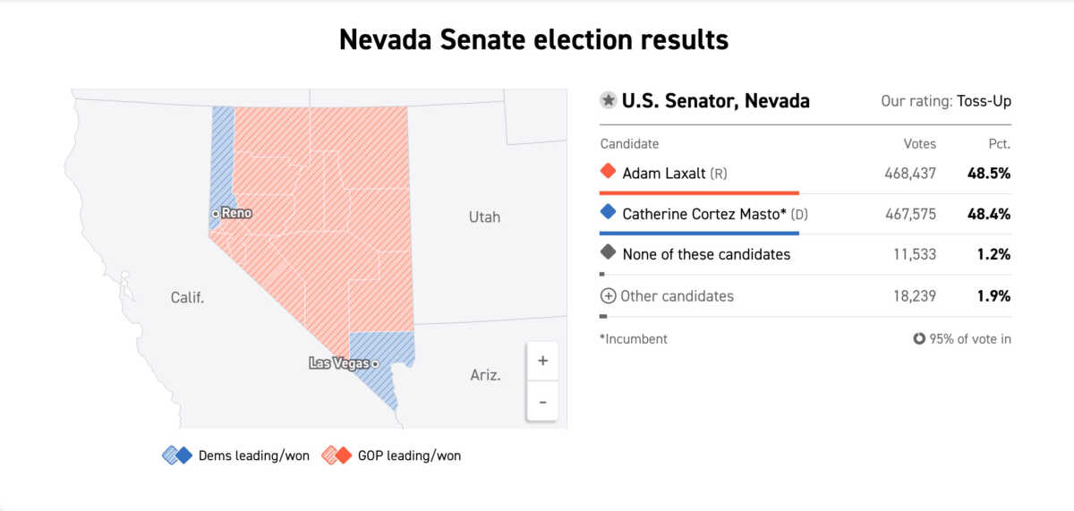Click the red Laxalt vote share bar
The height and width of the screenshot is (511, 1074).
point(699,192)
